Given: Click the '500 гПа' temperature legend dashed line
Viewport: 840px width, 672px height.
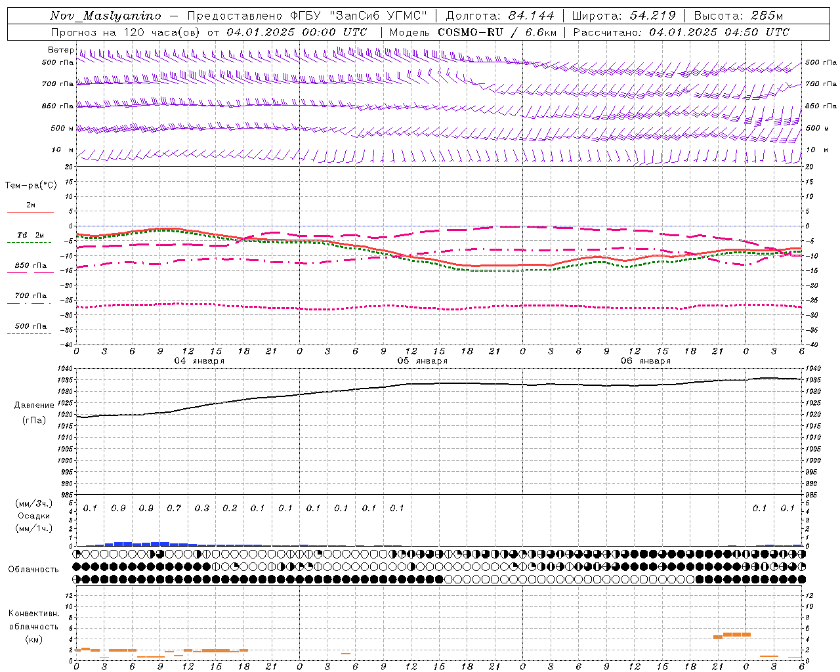Looking at the screenshot, I should pos(29,334).
